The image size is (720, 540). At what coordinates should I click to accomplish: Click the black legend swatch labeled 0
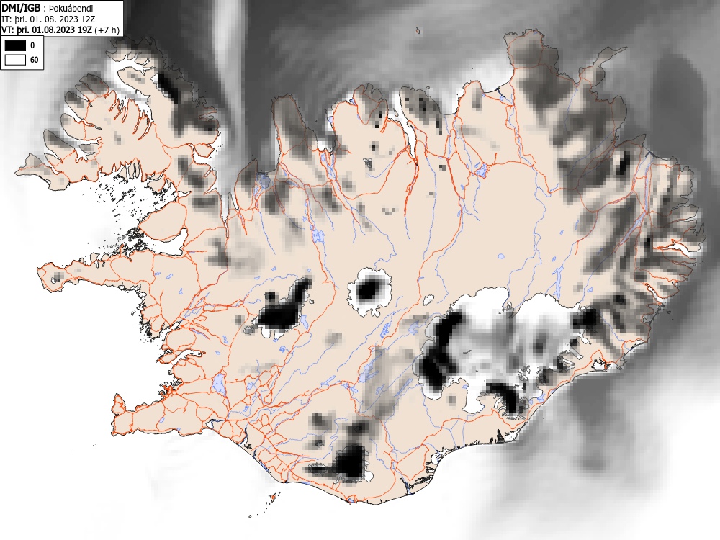pyautogui.click(x=15, y=45)
